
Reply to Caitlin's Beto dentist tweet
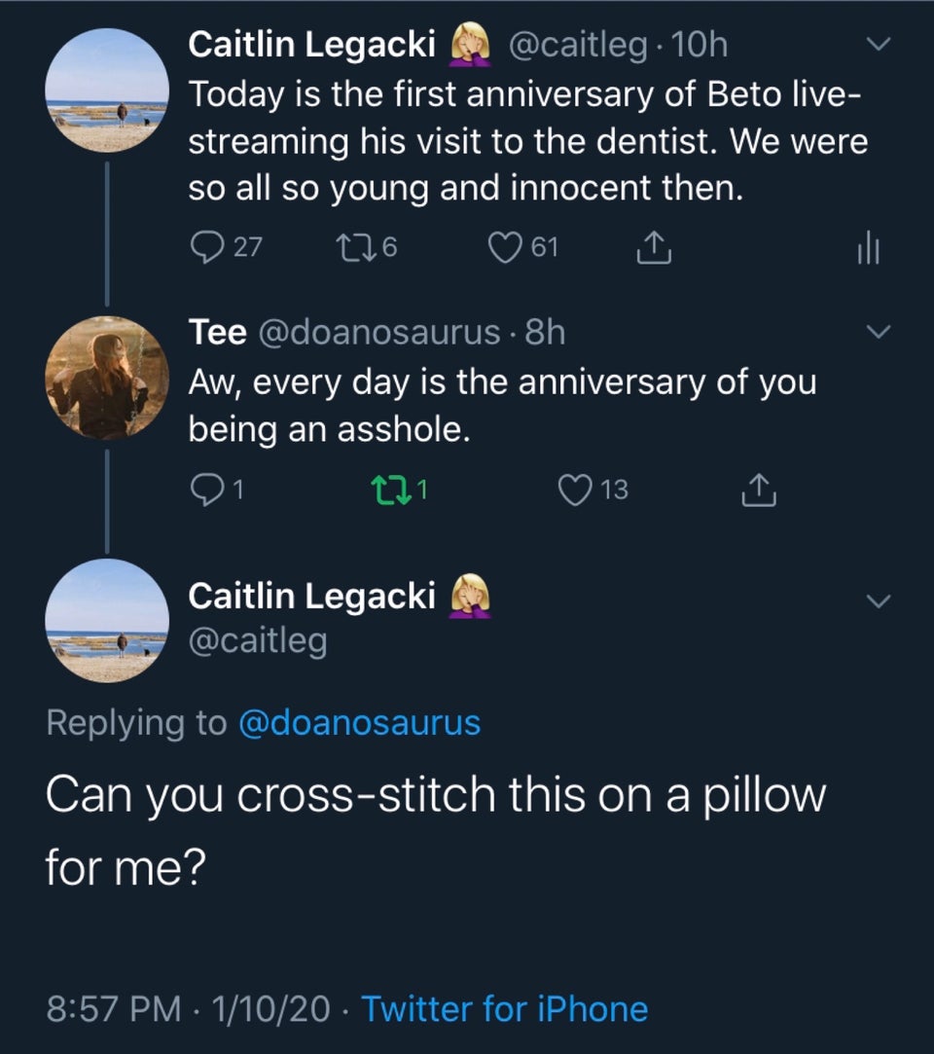click(205, 248)
